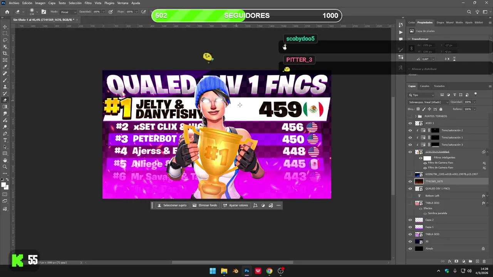Open the blending mode dropdown
Screen dimensions: 493x277
click(x=428, y=102)
